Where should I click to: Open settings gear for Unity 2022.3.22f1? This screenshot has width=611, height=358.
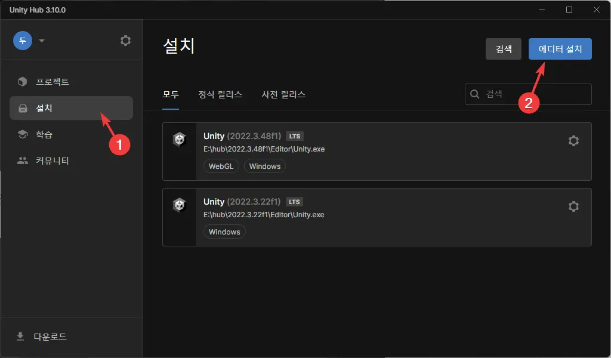(573, 206)
